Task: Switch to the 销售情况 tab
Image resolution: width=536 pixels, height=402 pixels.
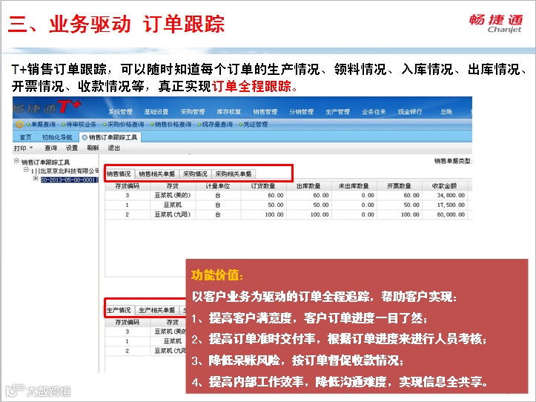Action: click(119, 174)
